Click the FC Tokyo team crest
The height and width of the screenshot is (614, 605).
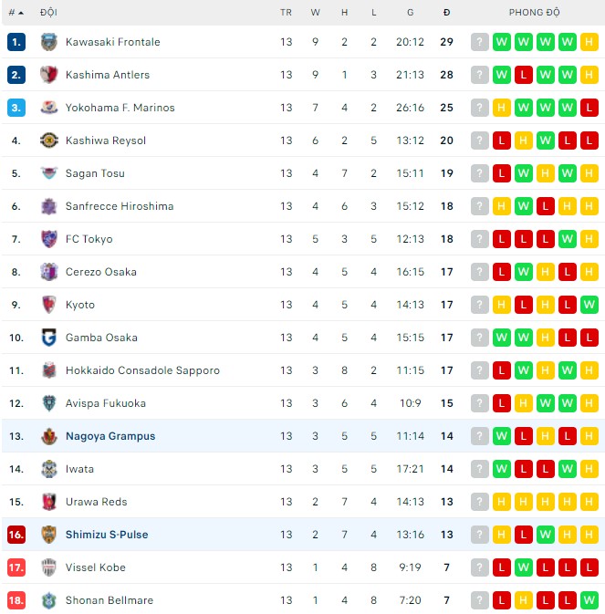click(49, 239)
